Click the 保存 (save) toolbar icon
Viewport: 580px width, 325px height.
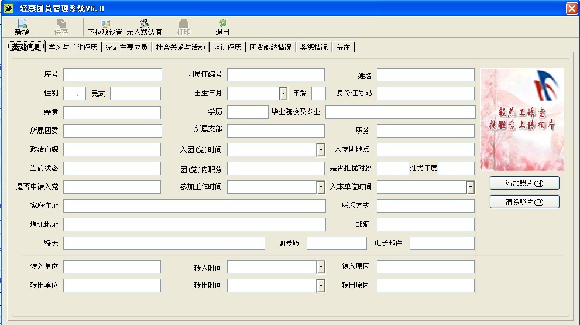pos(61,24)
